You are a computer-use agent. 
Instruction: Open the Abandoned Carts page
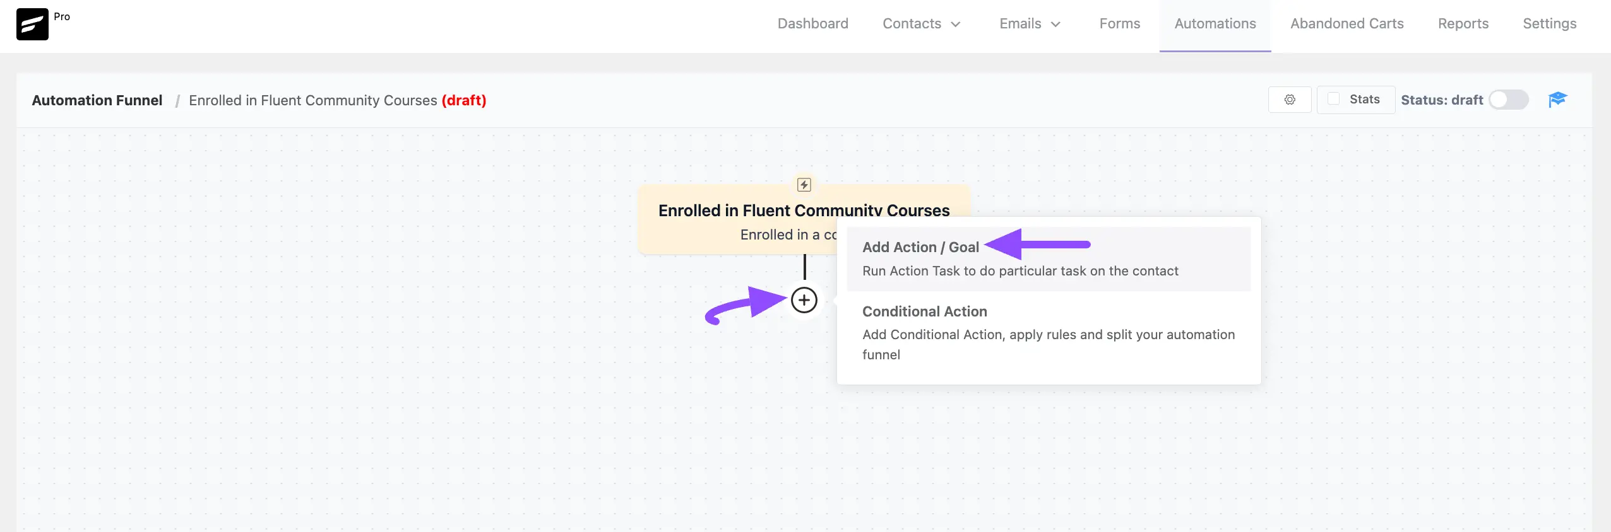pyautogui.click(x=1346, y=23)
